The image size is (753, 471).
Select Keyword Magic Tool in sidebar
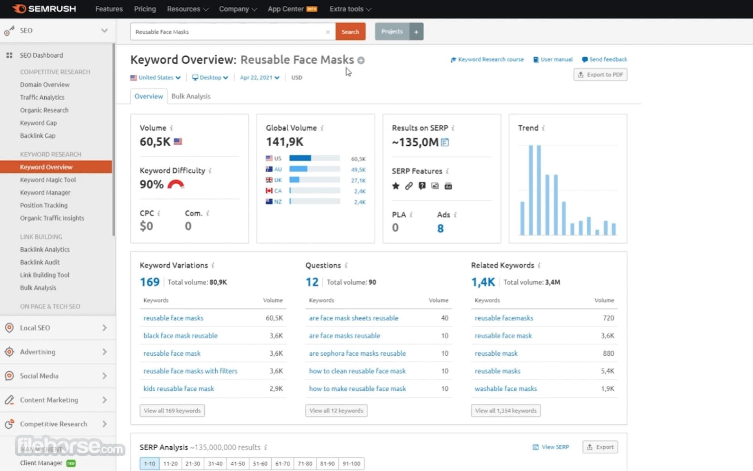pos(48,180)
